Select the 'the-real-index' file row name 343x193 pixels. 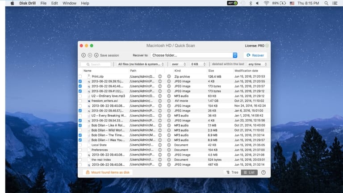point(101,160)
